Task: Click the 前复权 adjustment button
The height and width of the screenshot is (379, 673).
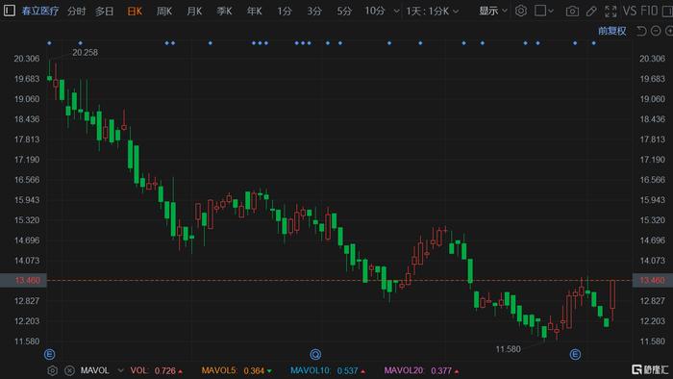Action: point(612,31)
